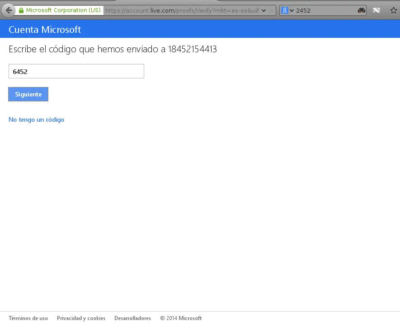
Task: Open the Desarrolladores footer link
Action: click(132, 318)
